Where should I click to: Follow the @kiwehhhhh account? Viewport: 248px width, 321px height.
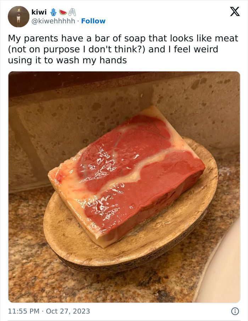tap(93, 21)
